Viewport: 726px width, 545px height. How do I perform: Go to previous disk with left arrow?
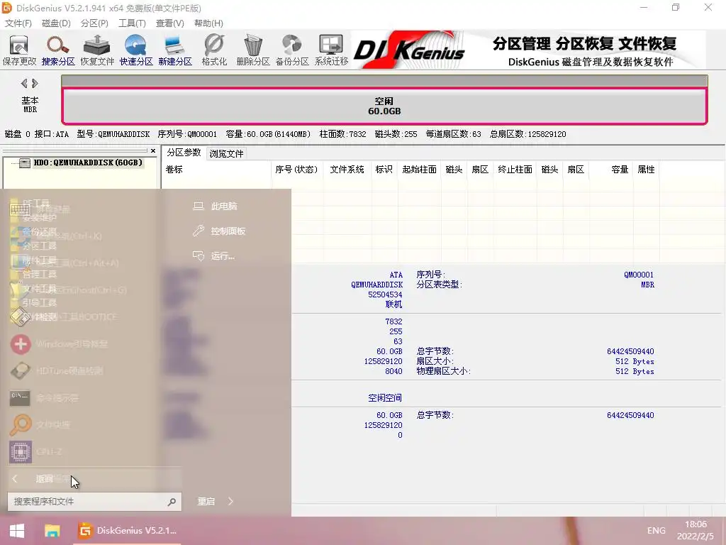(24, 84)
